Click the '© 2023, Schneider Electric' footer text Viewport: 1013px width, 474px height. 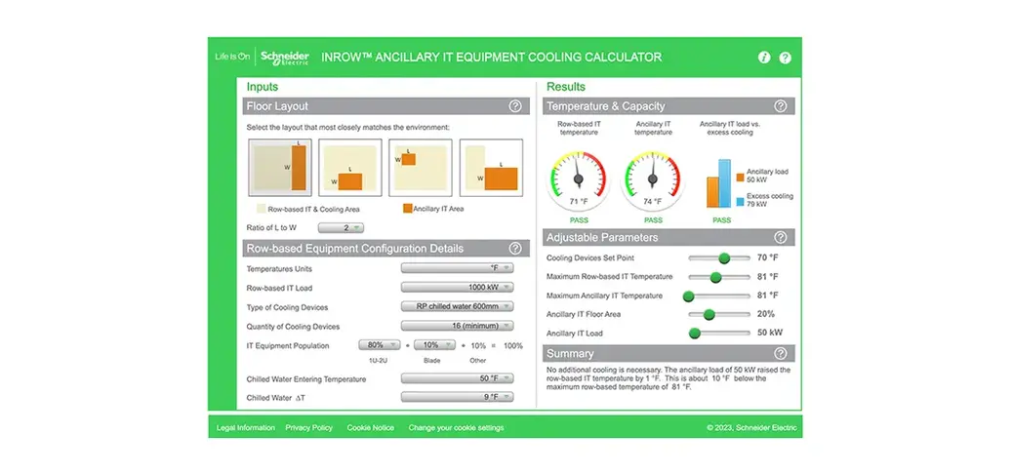point(752,427)
